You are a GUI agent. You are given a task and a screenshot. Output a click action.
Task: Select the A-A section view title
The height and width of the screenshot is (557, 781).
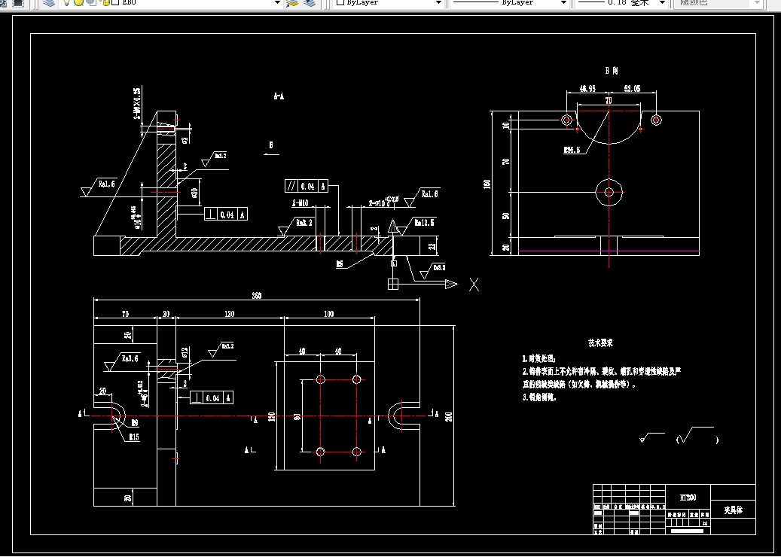point(279,96)
